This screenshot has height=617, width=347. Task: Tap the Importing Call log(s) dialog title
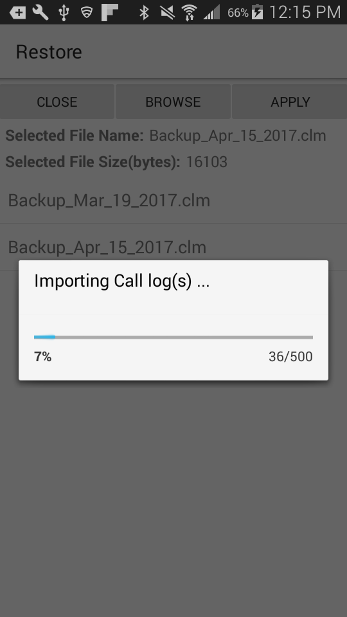point(121,281)
